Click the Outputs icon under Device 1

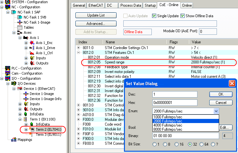(26, 109)
